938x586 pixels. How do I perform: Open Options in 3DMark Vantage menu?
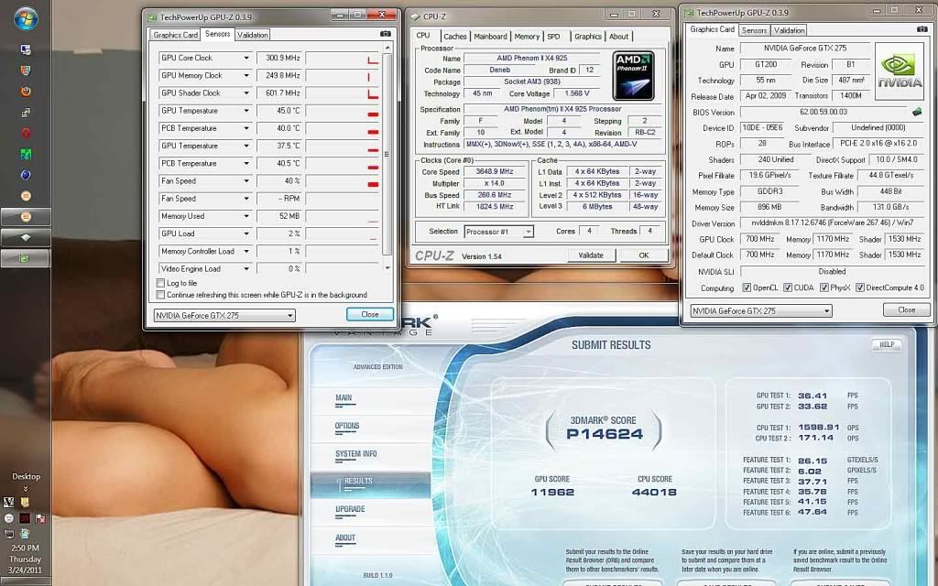click(347, 426)
